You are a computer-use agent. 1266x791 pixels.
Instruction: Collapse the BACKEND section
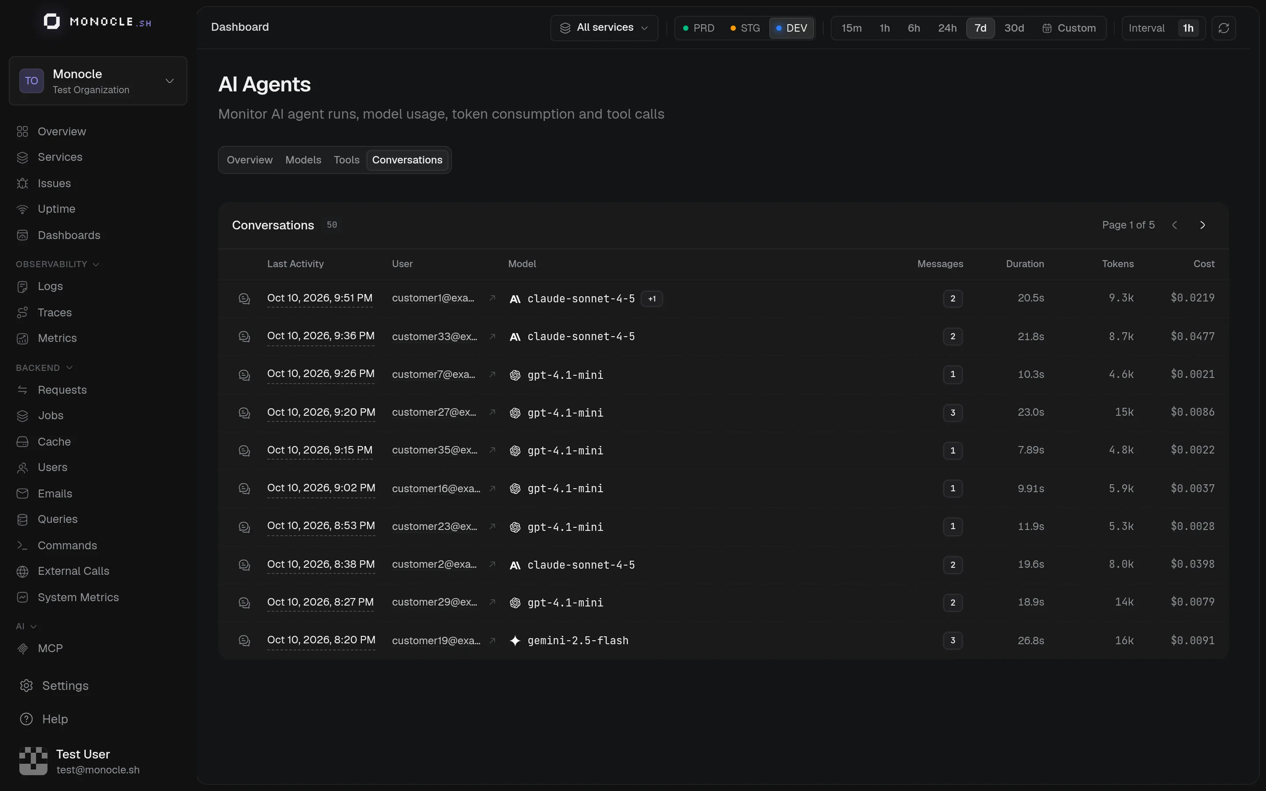tap(44, 368)
